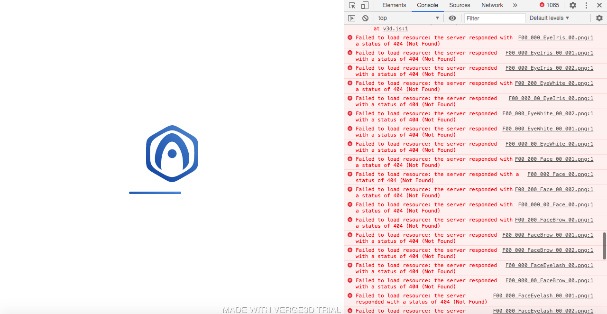This screenshot has width=607, height=314.
Task: Open the F00_000_FaceEyelash_00.png:1 link
Action: tap(549, 265)
